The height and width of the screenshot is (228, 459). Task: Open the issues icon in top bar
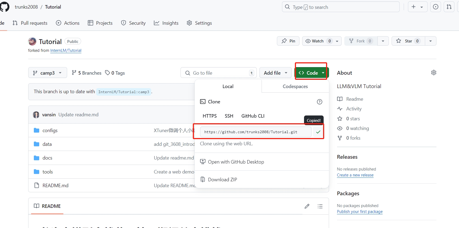(436, 7)
